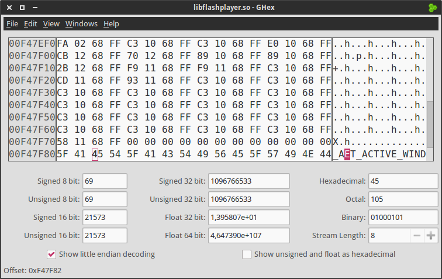This screenshot has width=442, height=279.
Task: Open the Edit menu
Action: (x=30, y=24)
